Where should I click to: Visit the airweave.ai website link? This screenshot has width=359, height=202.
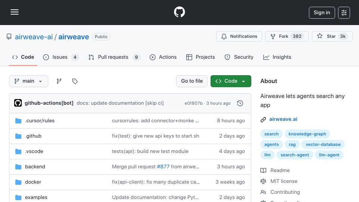pyautogui.click(x=283, y=119)
